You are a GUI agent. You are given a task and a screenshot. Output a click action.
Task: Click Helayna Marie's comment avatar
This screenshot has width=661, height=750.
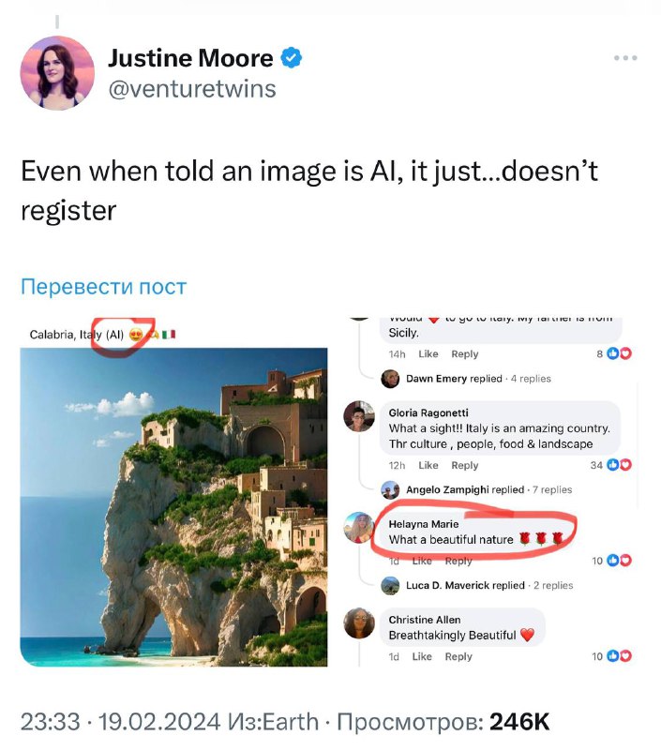click(359, 528)
